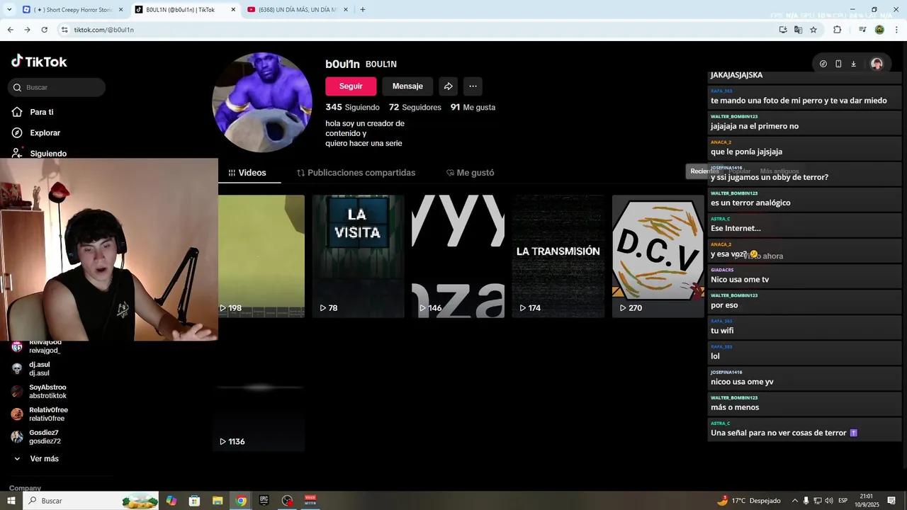The image size is (907, 510).
Task: Click the b0ul1n profile avatar
Action: tap(262, 103)
